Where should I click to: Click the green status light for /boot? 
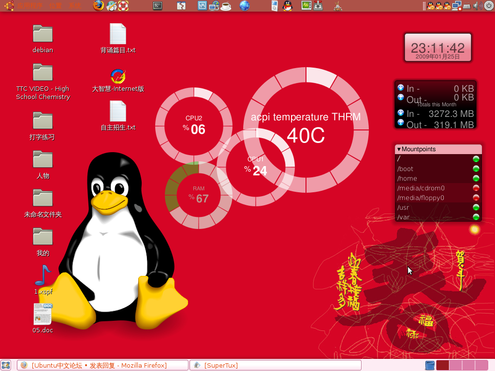click(x=476, y=169)
